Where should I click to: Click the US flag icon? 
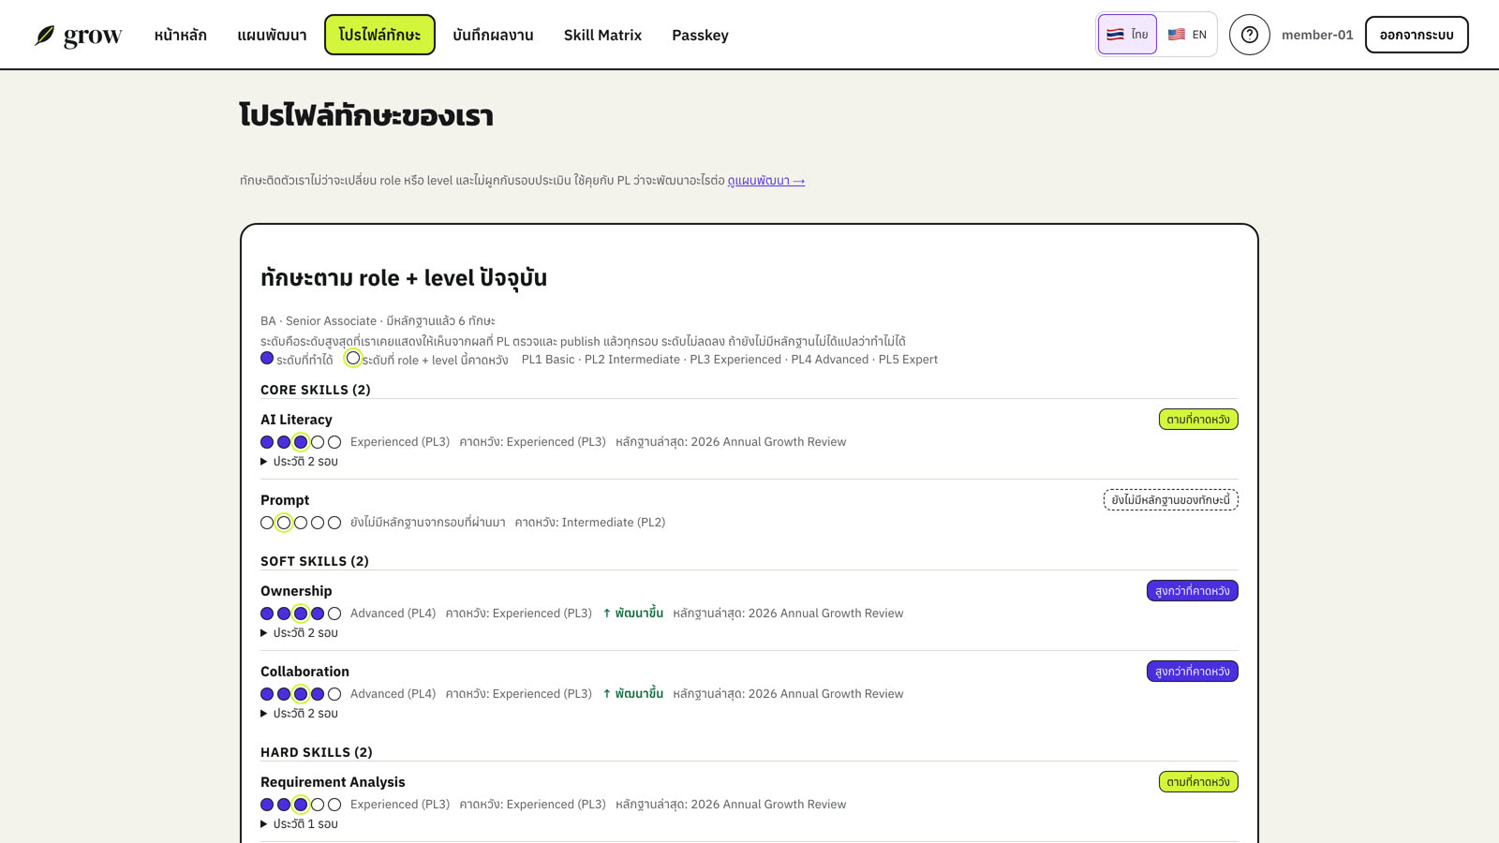point(1177,35)
